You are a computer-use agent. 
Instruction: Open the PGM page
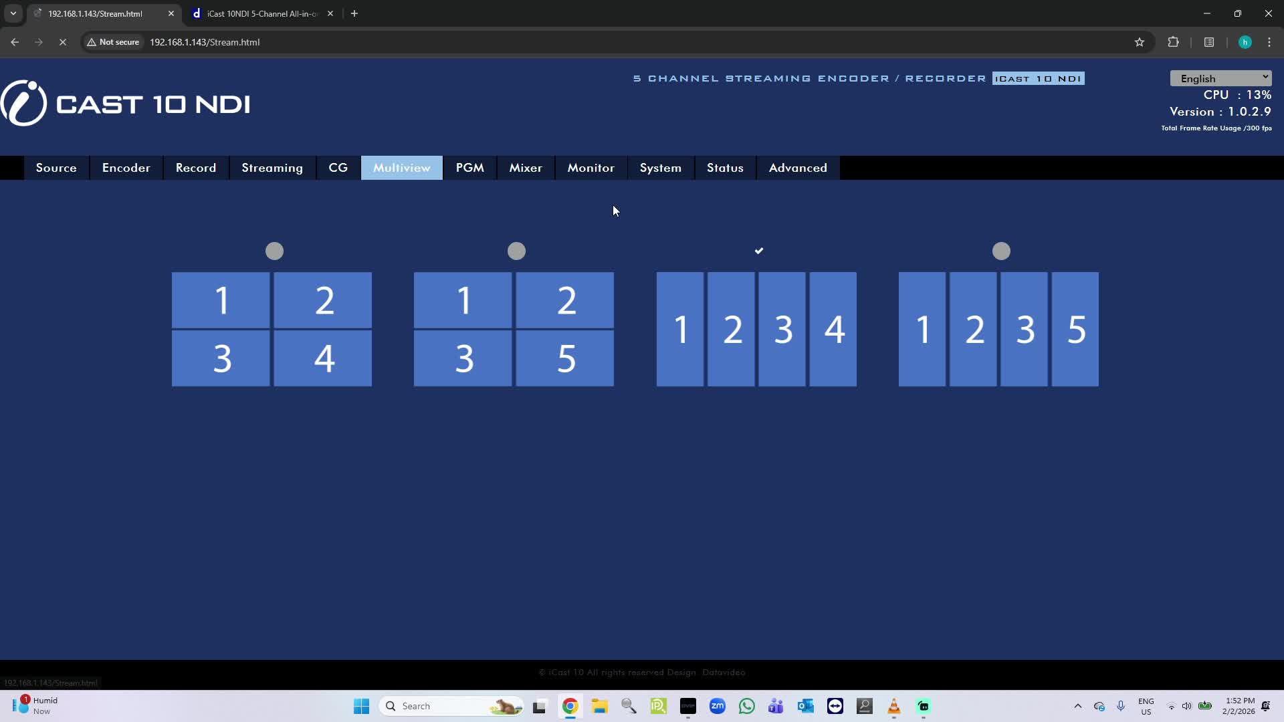tap(469, 168)
